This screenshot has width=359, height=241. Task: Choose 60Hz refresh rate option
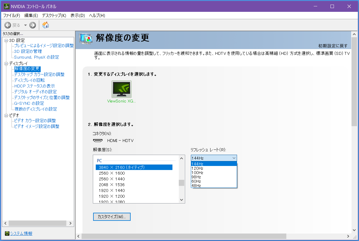point(214,181)
